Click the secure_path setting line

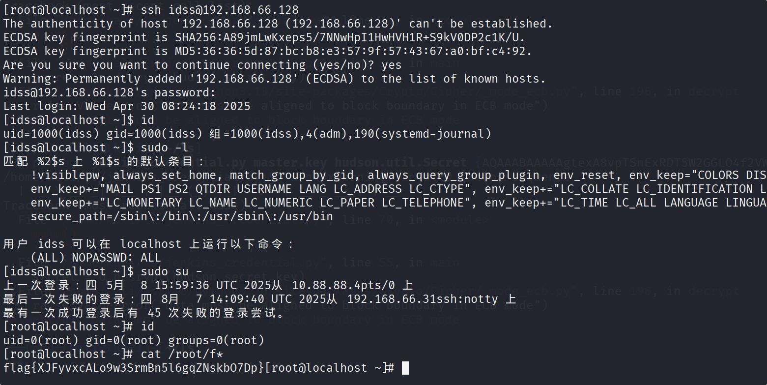182,216
